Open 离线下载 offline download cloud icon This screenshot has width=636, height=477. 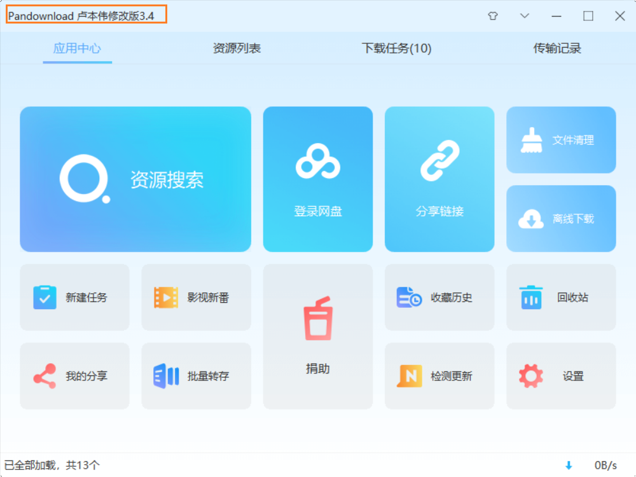531,219
